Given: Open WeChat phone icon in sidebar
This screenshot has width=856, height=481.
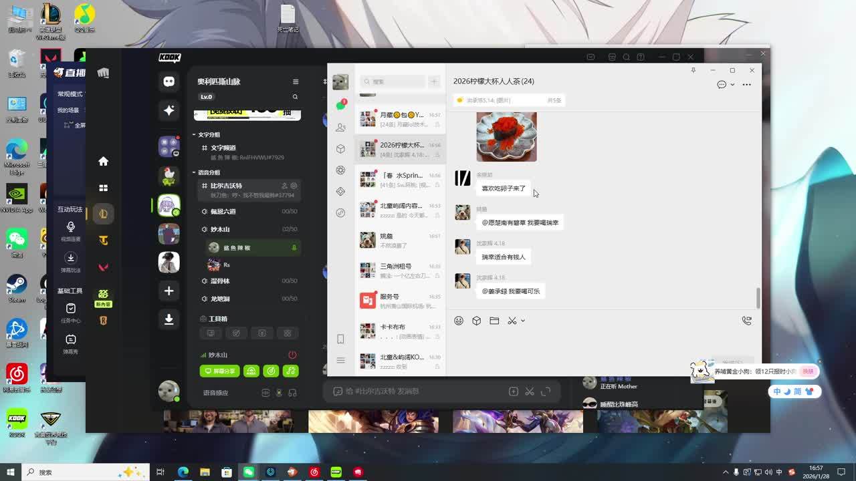Looking at the screenshot, I should pos(340,339).
